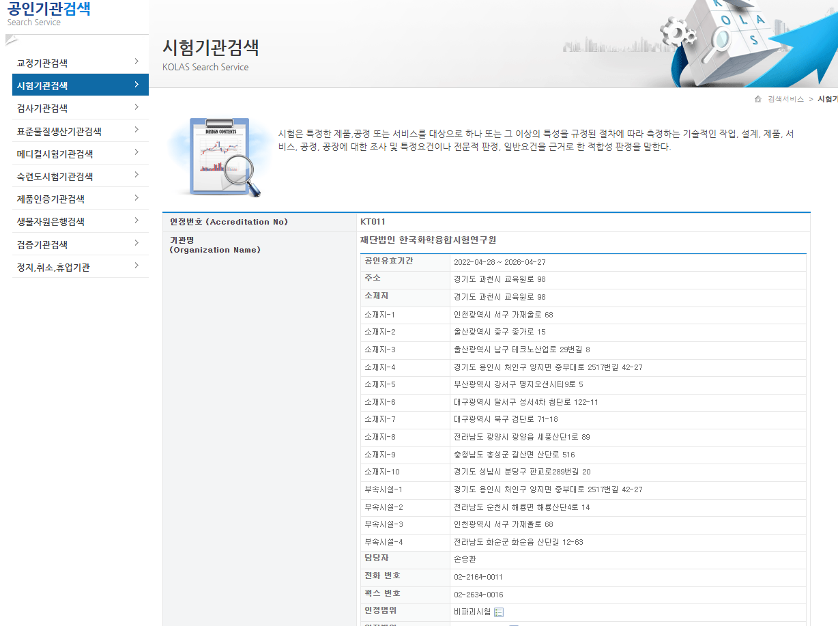Click accreditation number KT011
Screen dimensions: 838x626
click(373, 222)
